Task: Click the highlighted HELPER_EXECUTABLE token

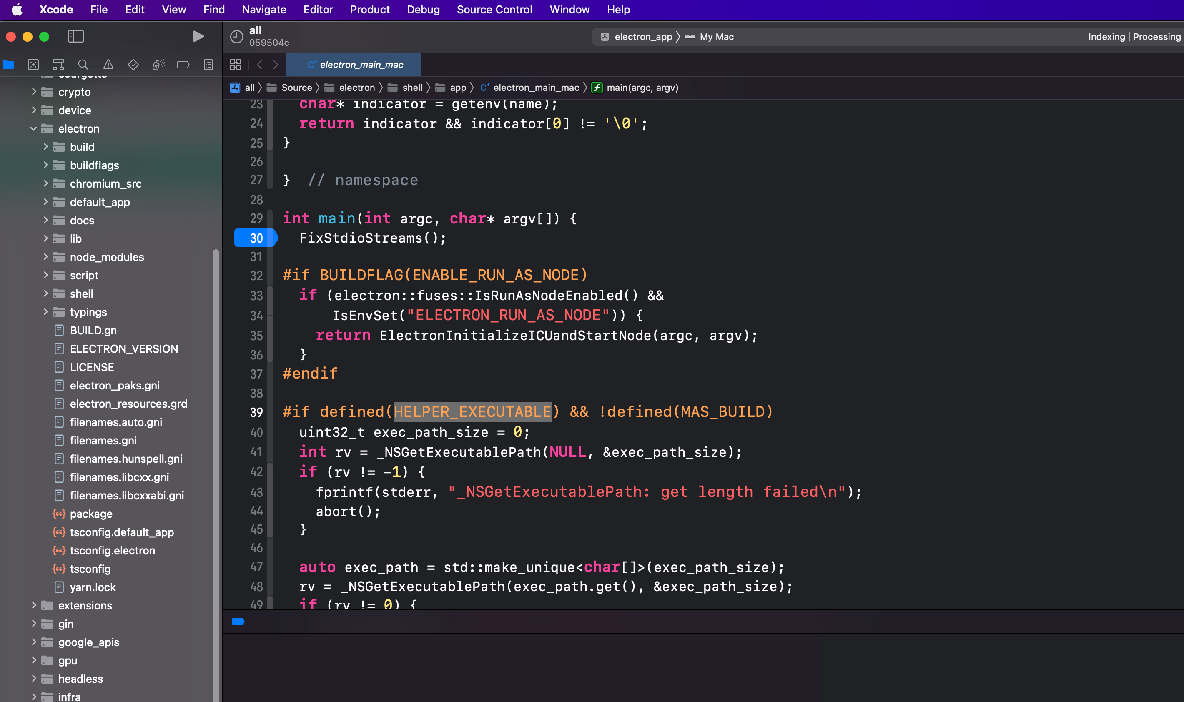Action: 472,411
